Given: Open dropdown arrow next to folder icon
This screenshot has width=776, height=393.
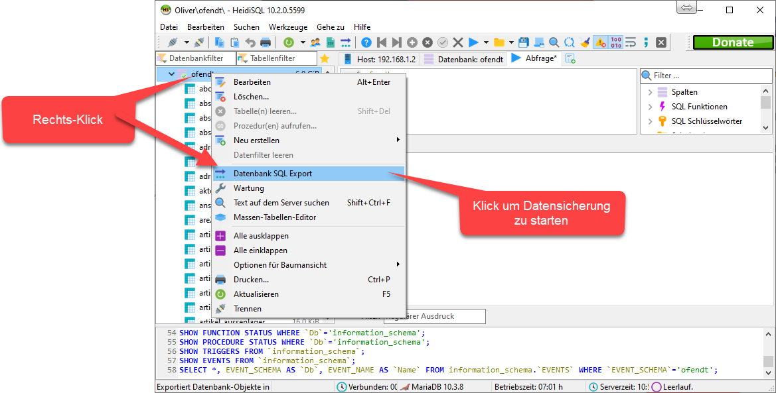Looking at the screenshot, I should click(511, 42).
